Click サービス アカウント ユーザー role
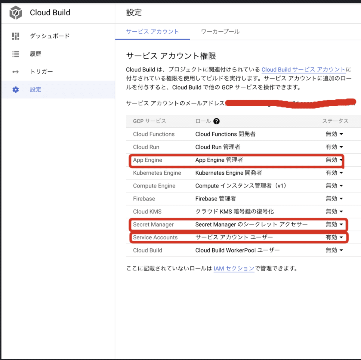The width and height of the screenshot is (361, 360). pos(234,238)
